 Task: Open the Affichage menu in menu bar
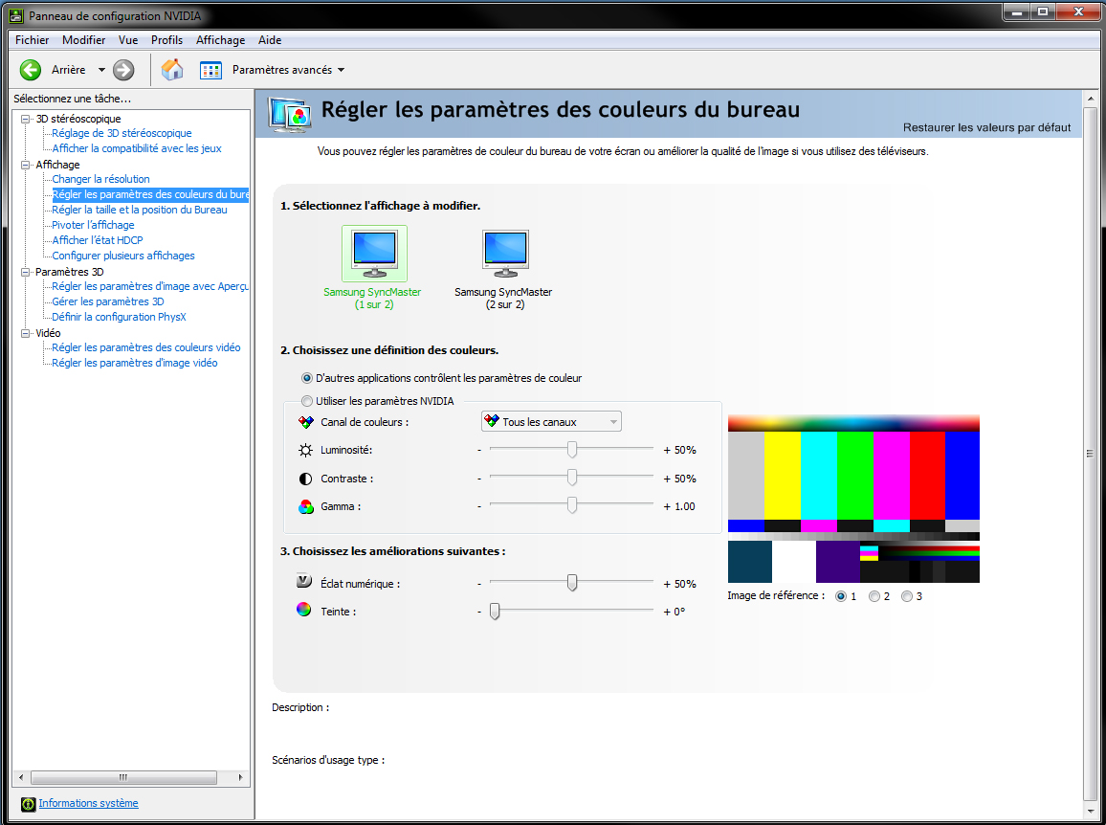pos(220,40)
